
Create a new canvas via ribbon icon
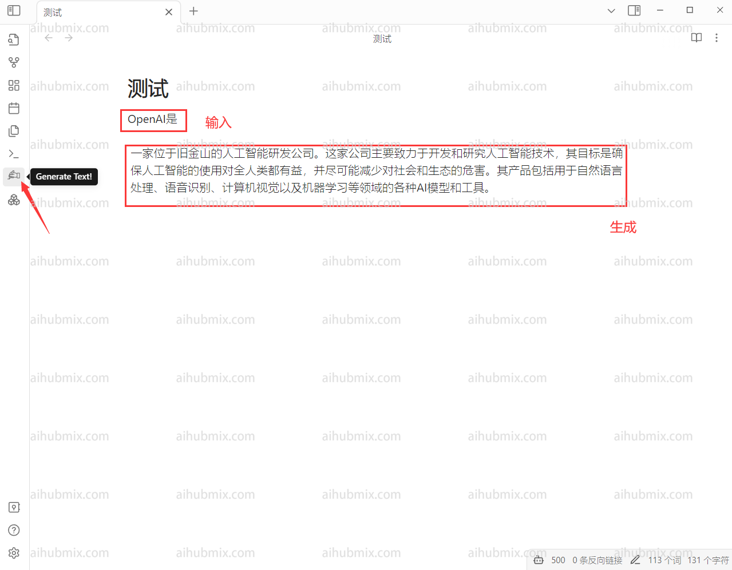tap(14, 85)
